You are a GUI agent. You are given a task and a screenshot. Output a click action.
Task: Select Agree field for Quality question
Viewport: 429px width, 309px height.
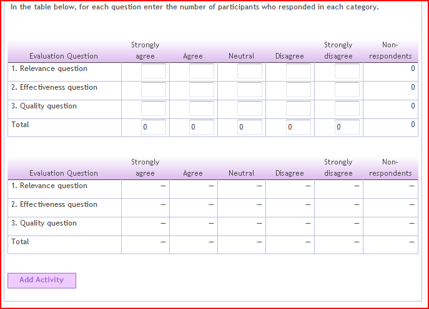[202, 108]
